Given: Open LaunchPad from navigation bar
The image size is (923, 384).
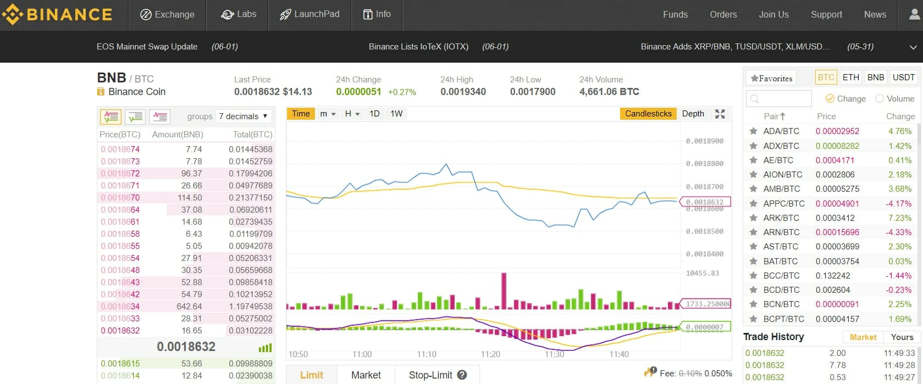Looking at the screenshot, I should pyautogui.click(x=309, y=14).
